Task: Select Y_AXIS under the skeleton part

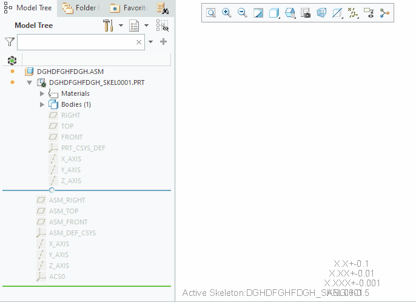Action: (x=70, y=170)
